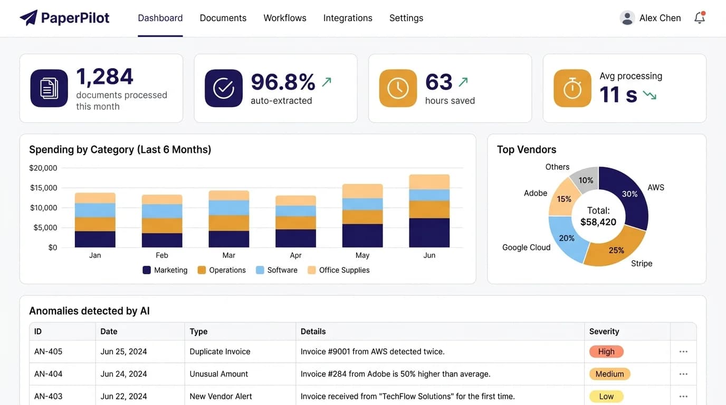Image resolution: width=726 pixels, height=405 pixels.
Task: Click the upward arrow beside 96.8%
Action: [x=327, y=82]
